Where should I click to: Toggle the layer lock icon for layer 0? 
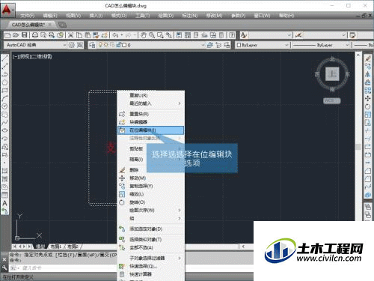pyautogui.click(x=119, y=45)
